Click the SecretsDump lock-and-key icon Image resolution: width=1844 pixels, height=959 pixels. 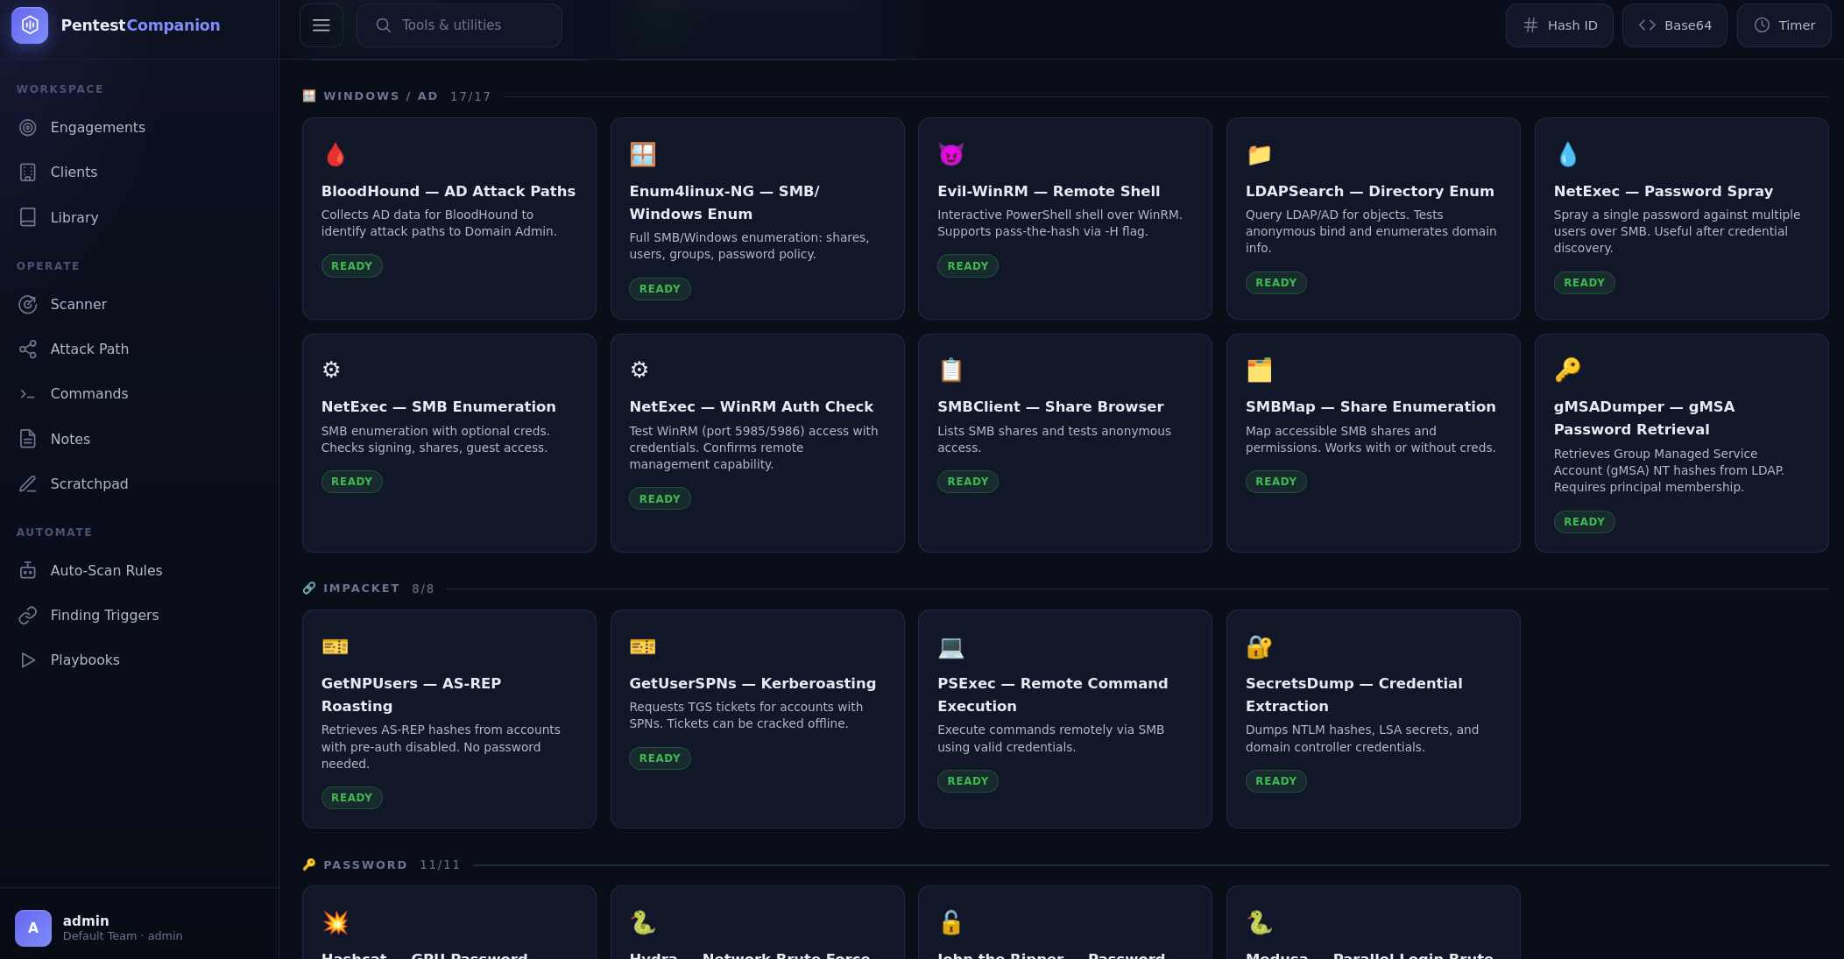point(1260,647)
